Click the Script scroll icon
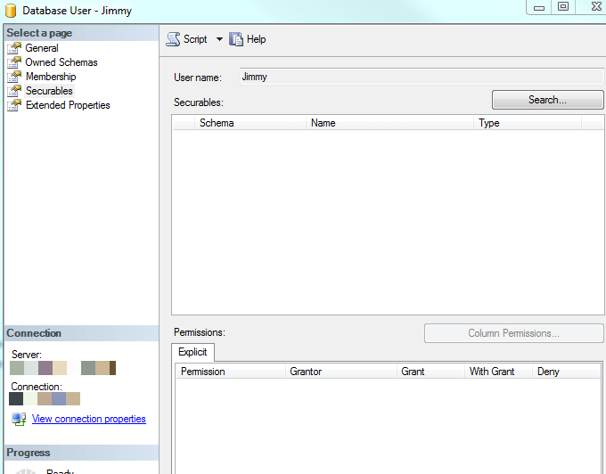This screenshot has width=606, height=474. pyautogui.click(x=173, y=39)
